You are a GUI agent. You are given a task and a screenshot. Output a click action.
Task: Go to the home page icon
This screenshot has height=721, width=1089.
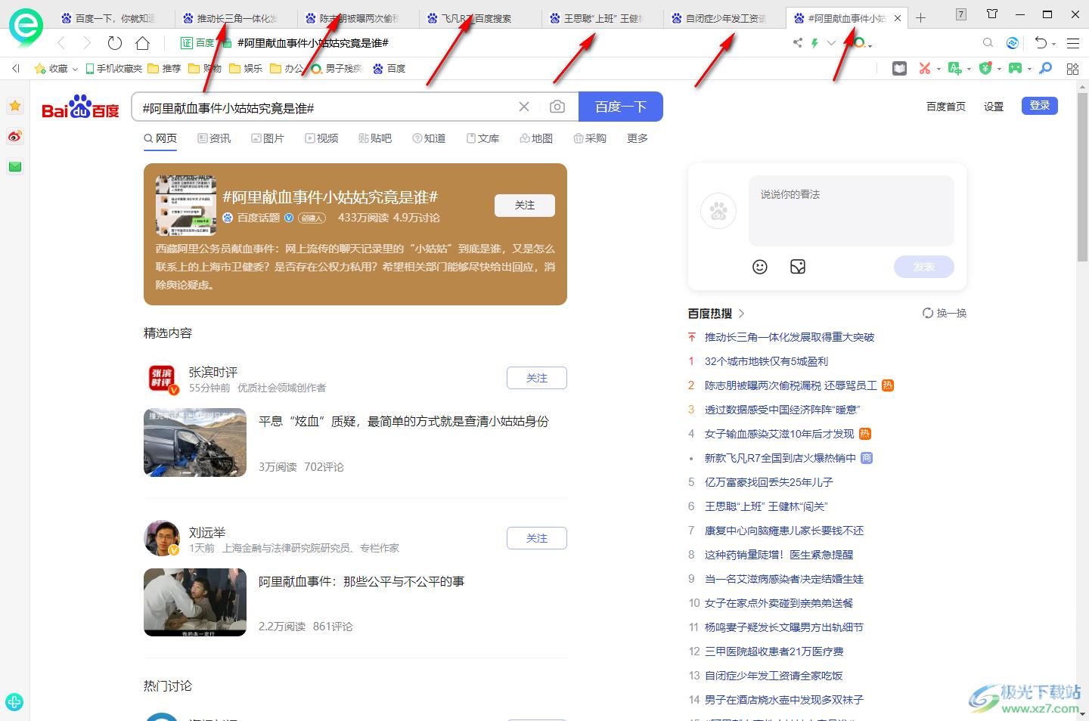(143, 43)
